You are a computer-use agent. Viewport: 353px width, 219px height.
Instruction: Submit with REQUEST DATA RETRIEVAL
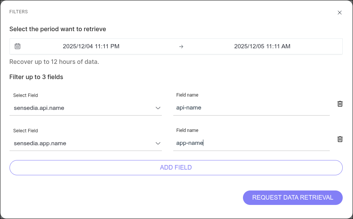[x=292, y=197]
